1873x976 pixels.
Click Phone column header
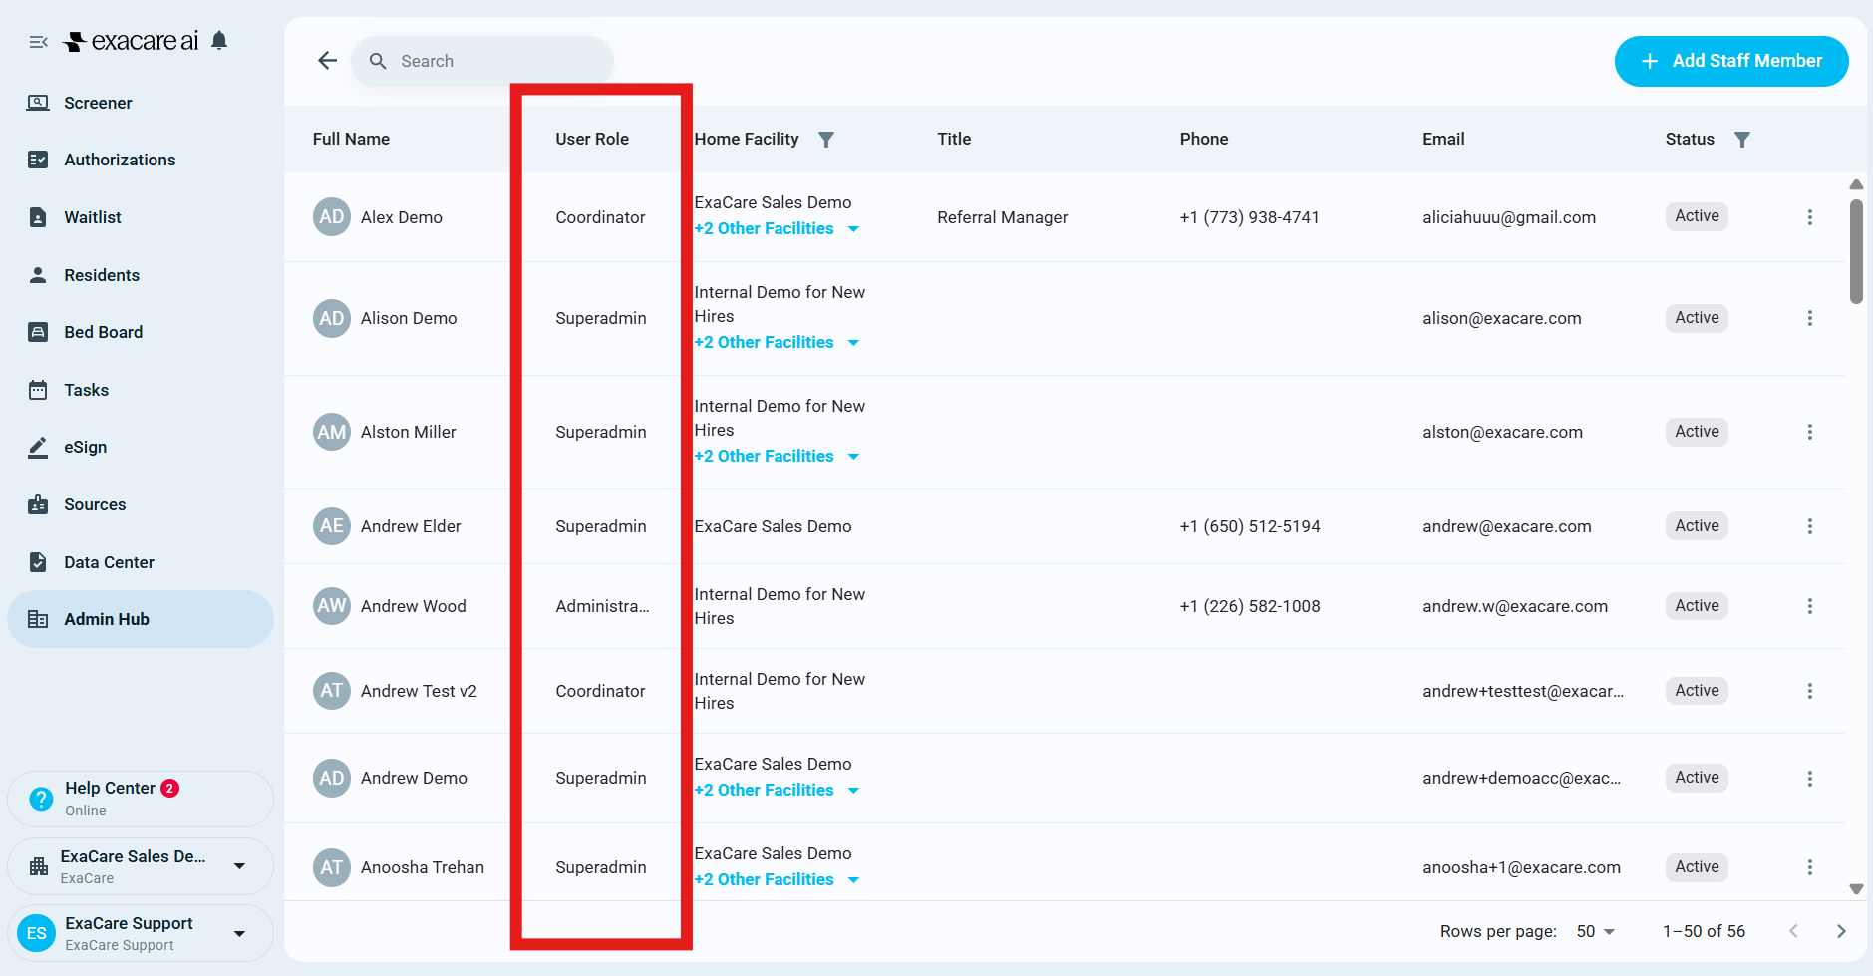tap(1204, 139)
